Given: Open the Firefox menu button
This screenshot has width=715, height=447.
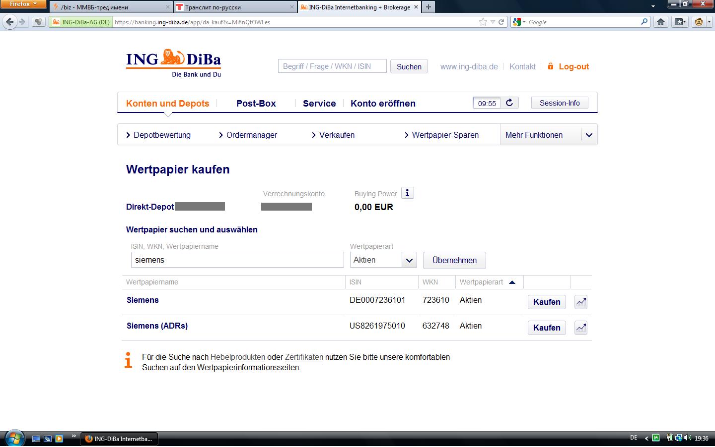Looking at the screenshot, I should tap(23, 4).
